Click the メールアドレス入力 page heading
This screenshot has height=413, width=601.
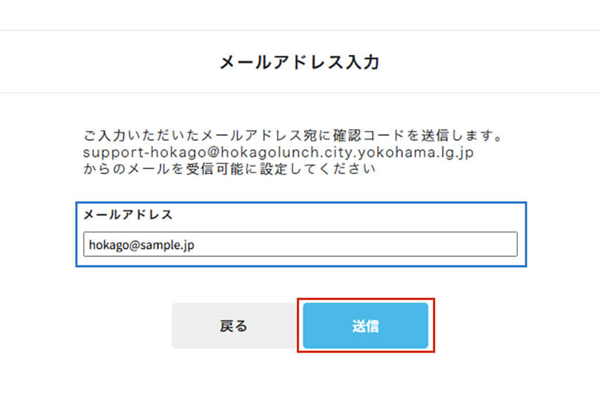coord(299,62)
